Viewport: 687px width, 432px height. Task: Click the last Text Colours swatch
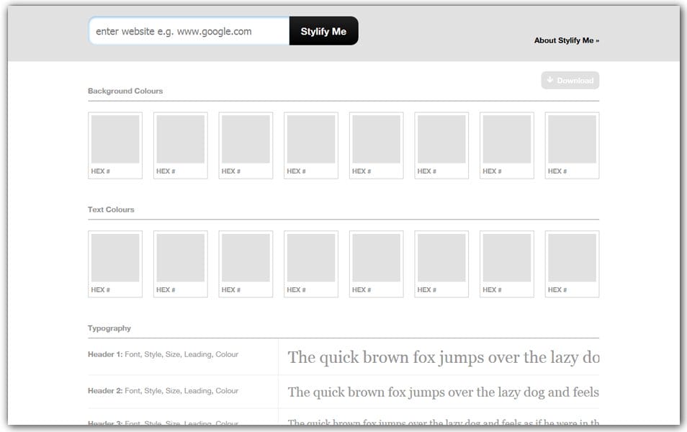572,258
